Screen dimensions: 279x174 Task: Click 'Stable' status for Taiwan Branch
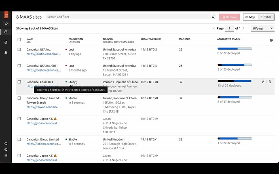(73, 98)
